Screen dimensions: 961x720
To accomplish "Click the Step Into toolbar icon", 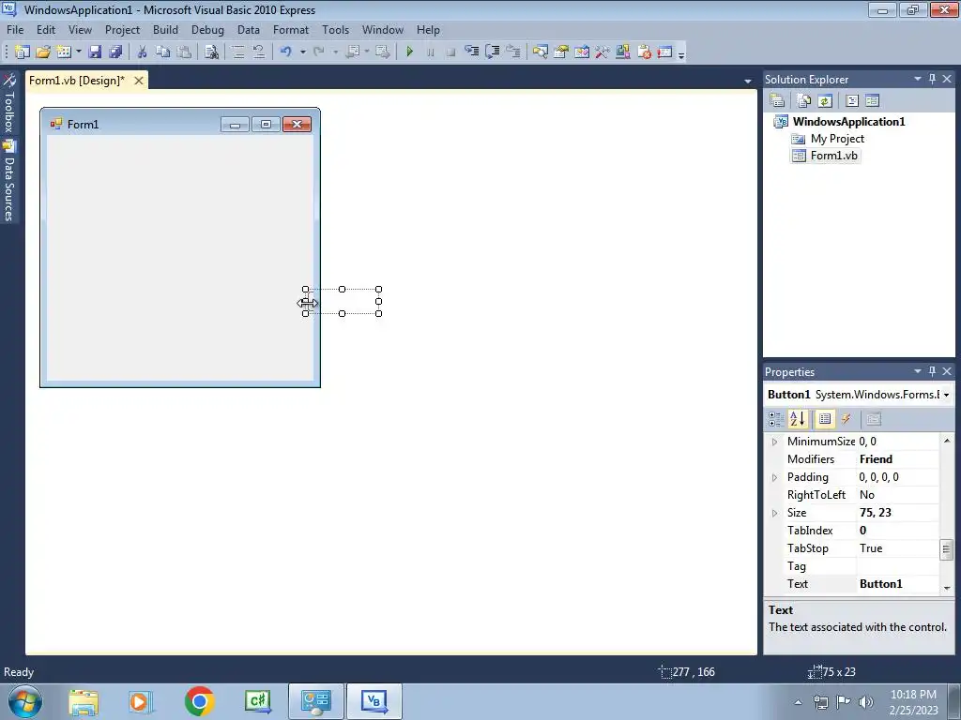I will pos(471,52).
